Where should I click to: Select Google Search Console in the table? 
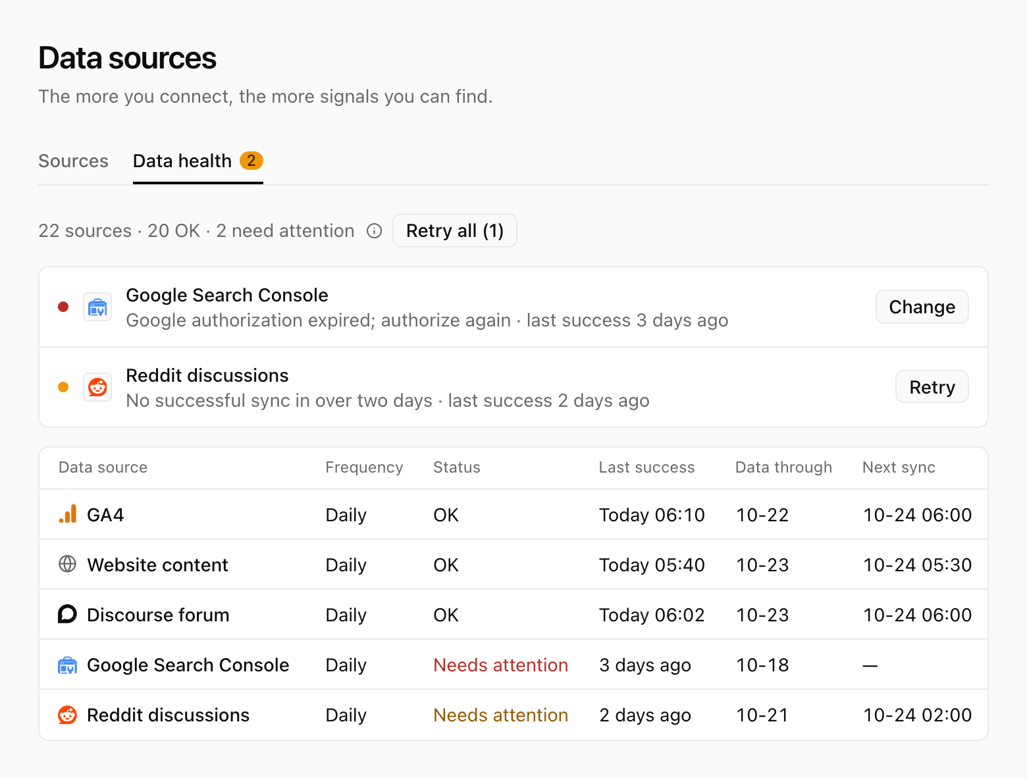188,665
